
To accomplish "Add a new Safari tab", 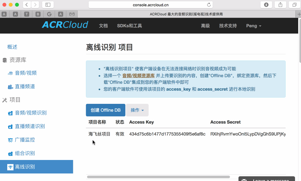I will tap(298, 14).
